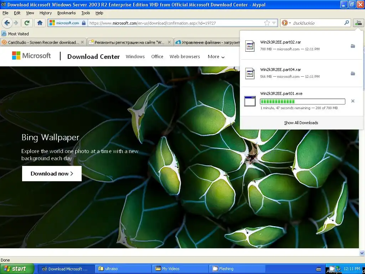Cancel the Win2k3R2EE.part01.exe download
365x274 pixels.
353,101
